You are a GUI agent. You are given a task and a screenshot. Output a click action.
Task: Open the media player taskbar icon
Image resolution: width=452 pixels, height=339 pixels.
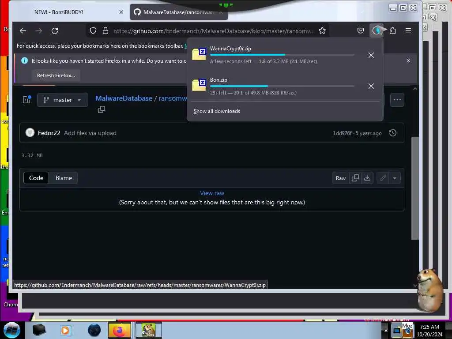pos(65,330)
